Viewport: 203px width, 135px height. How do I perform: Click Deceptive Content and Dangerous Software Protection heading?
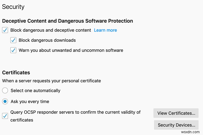[x=67, y=21]
